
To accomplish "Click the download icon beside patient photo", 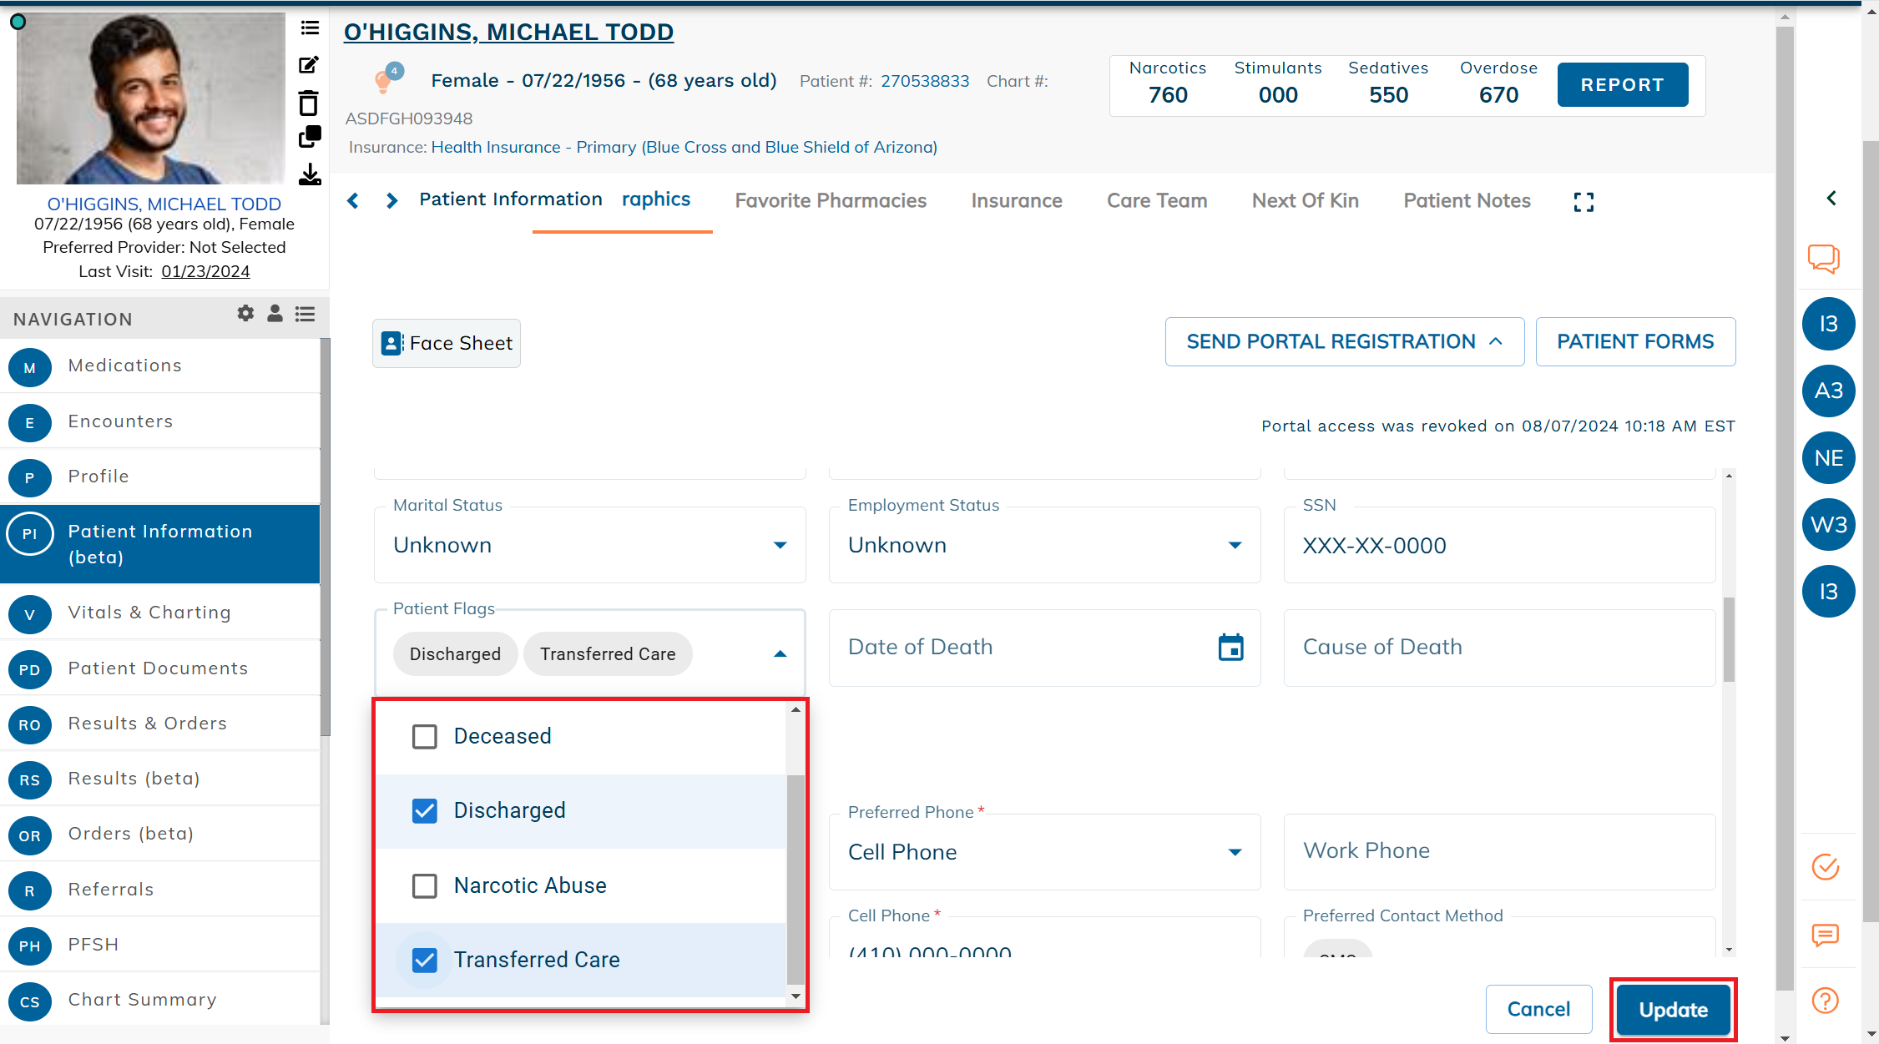I will point(310,174).
